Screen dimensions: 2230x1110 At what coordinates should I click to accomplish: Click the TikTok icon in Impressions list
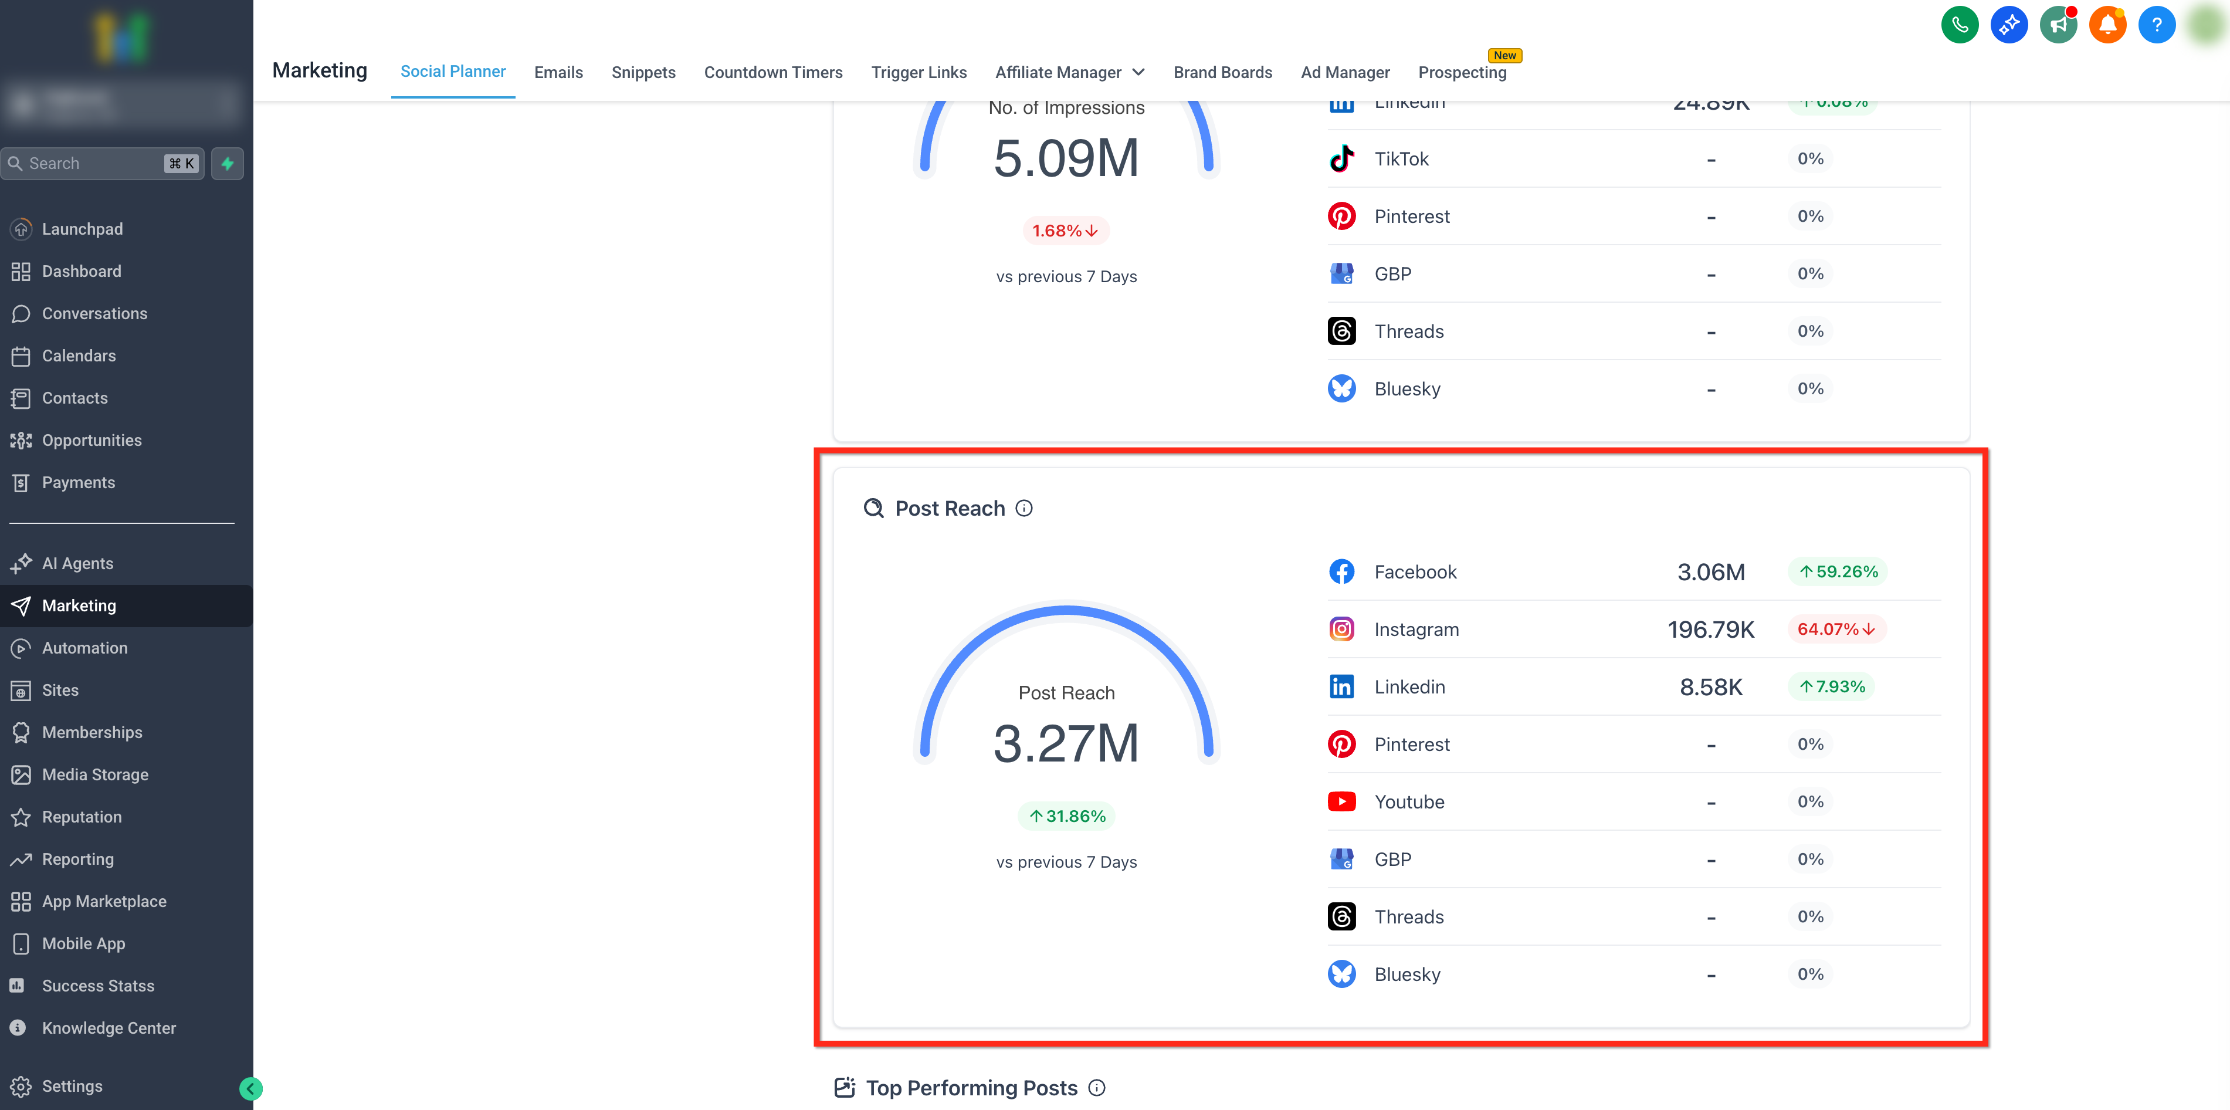coord(1342,158)
